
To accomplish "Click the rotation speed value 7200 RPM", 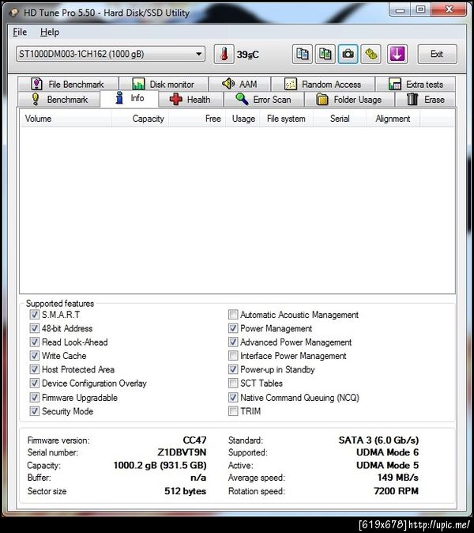I will pyautogui.click(x=397, y=491).
